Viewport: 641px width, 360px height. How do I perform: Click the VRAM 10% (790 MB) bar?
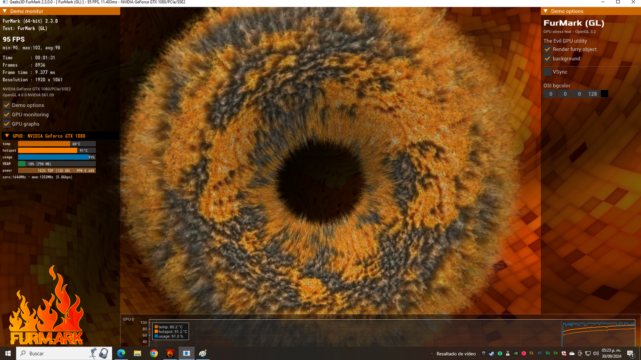[x=57, y=164]
